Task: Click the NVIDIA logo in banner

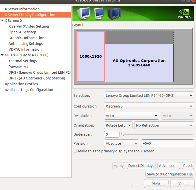Action: click(x=185, y=14)
